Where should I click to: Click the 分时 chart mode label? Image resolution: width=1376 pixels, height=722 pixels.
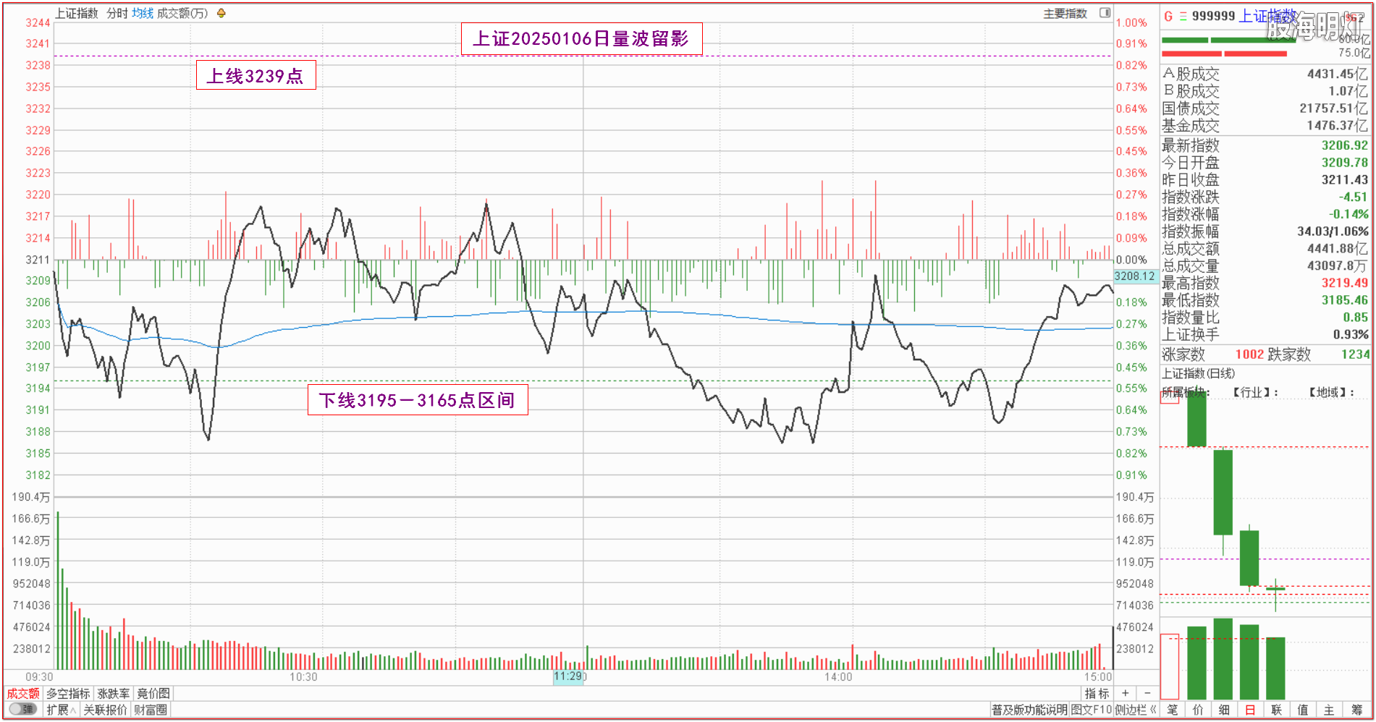click(117, 13)
